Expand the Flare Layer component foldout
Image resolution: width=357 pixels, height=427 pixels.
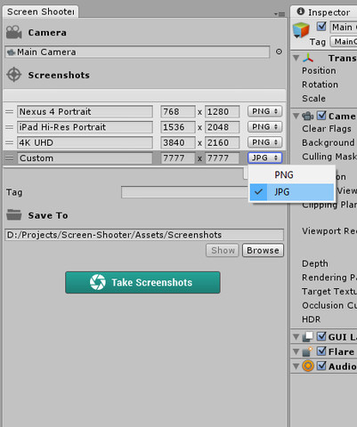click(296, 351)
